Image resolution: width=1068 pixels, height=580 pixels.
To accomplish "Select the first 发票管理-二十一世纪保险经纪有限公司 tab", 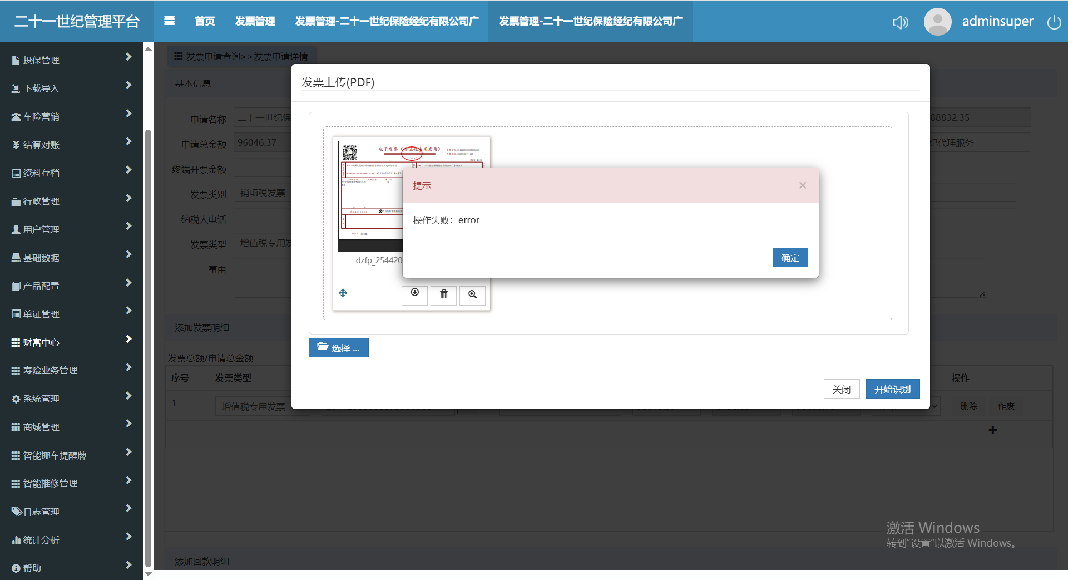I will point(387,21).
